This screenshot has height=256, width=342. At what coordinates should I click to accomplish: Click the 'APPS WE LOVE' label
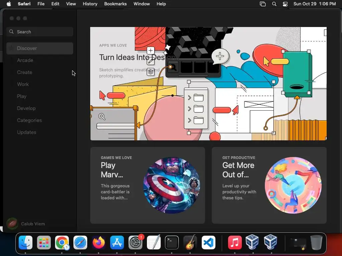[x=113, y=45]
